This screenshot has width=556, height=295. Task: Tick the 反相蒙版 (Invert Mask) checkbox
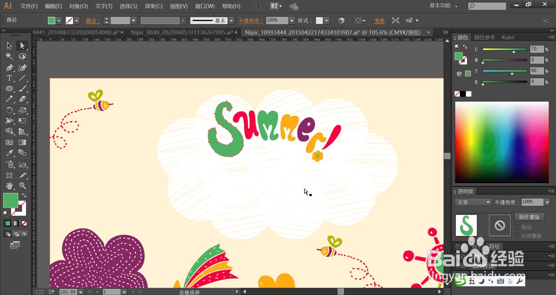(517, 236)
